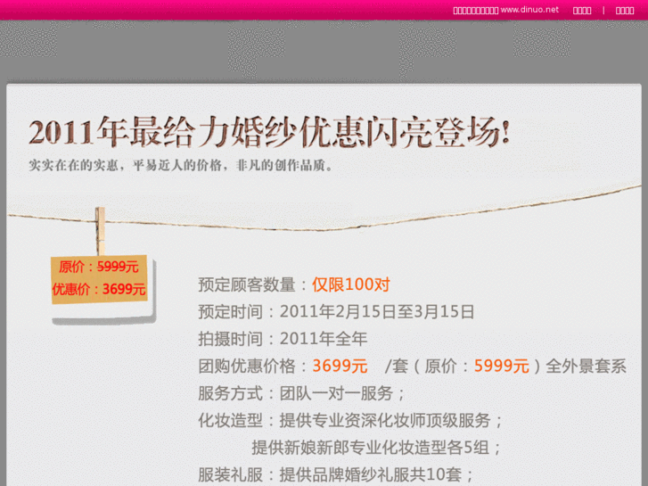Image resolution: width=648 pixels, height=486 pixels.
Task: Click the 优惠价：3699元 text on the tag
Action: point(99,289)
